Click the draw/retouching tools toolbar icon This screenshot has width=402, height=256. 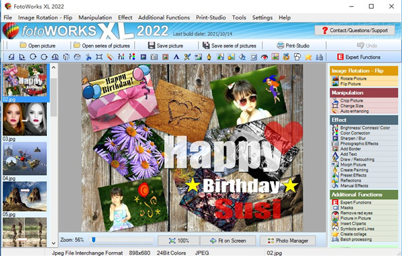[187, 57]
